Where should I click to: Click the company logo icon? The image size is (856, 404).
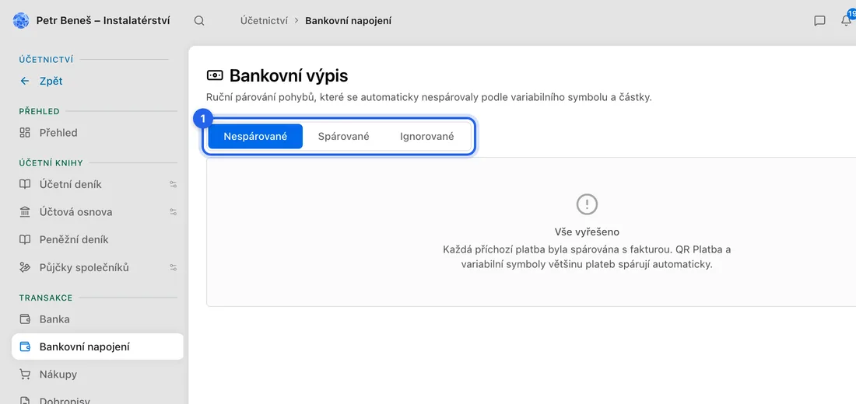click(x=21, y=21)
